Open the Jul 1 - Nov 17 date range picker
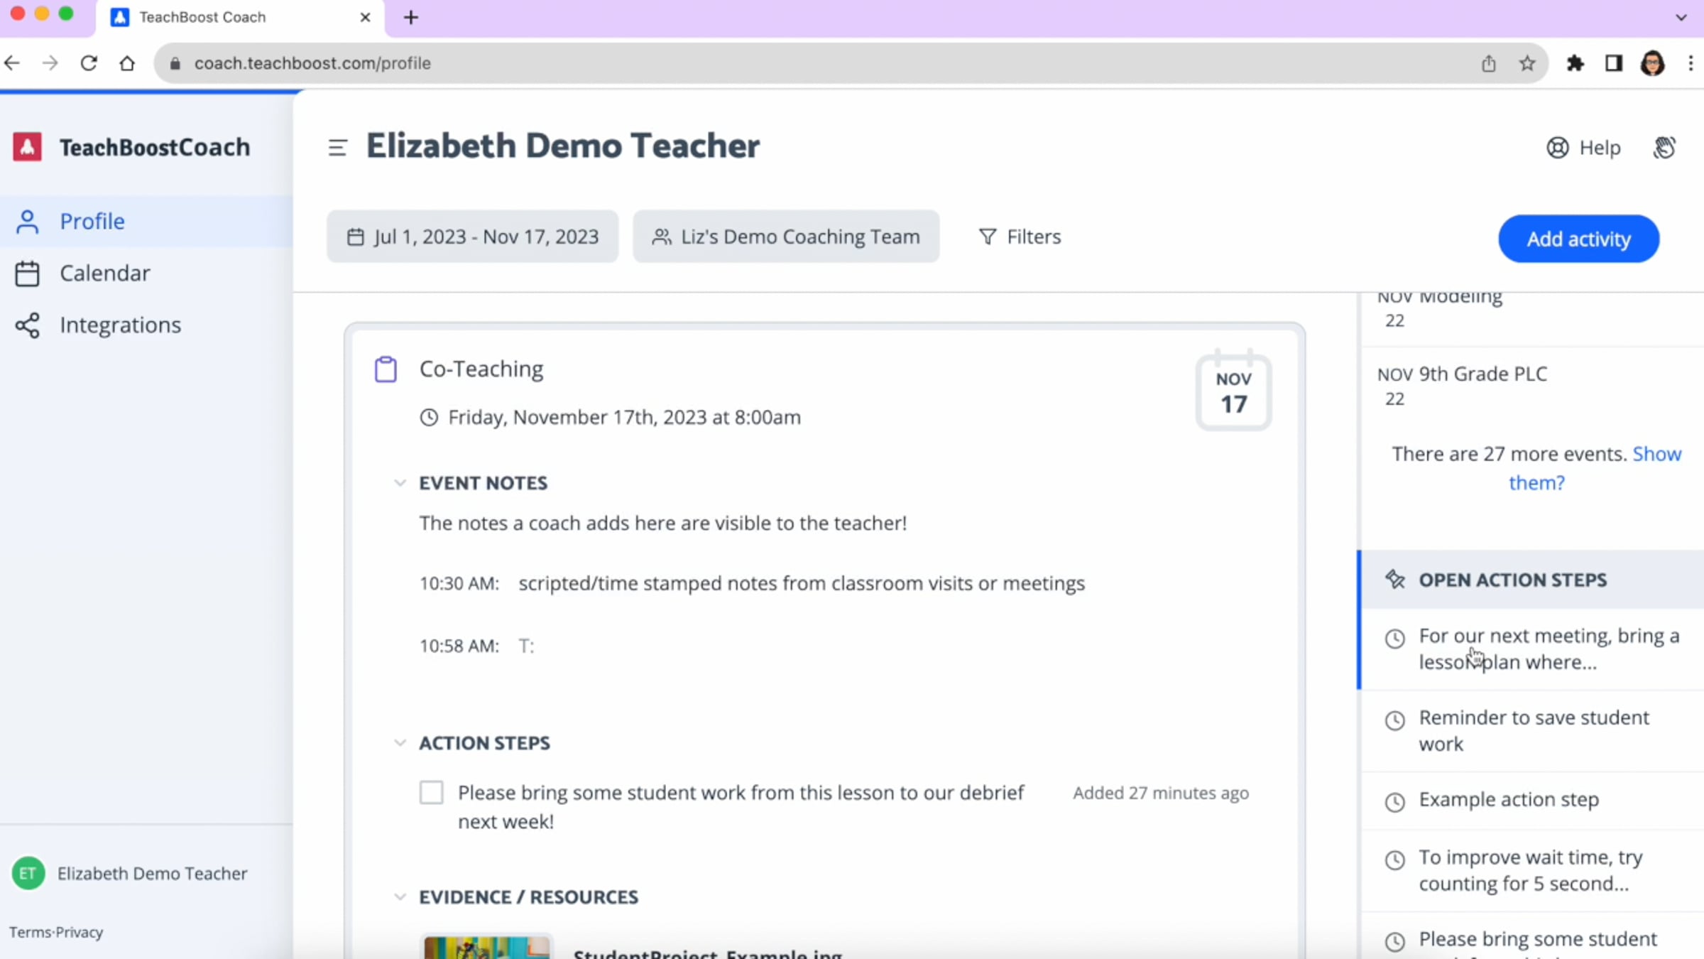Image resolution: width=1704 pixels, height=959 pixels. click(473, 237)
